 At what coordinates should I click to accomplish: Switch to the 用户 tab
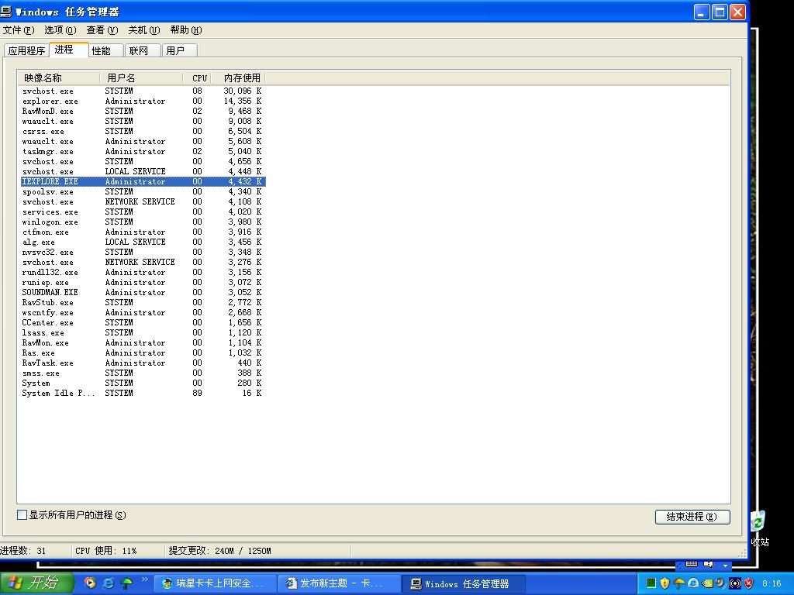[x=180, y=50]
